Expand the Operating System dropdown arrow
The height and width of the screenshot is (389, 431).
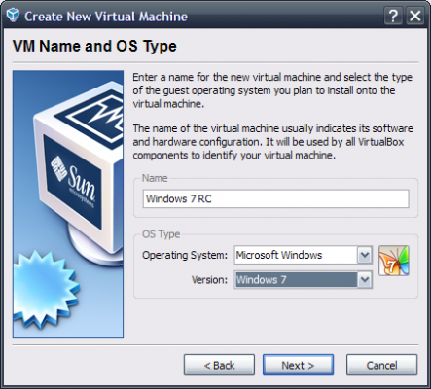tap(365, 255)
